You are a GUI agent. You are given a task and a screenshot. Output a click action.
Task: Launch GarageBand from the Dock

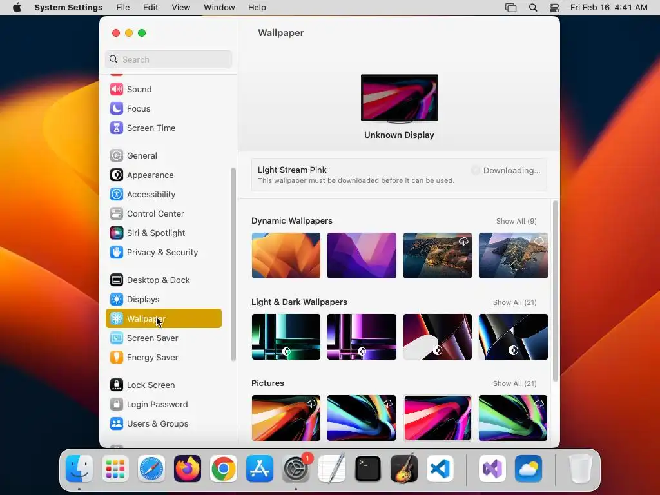[404, 469]
